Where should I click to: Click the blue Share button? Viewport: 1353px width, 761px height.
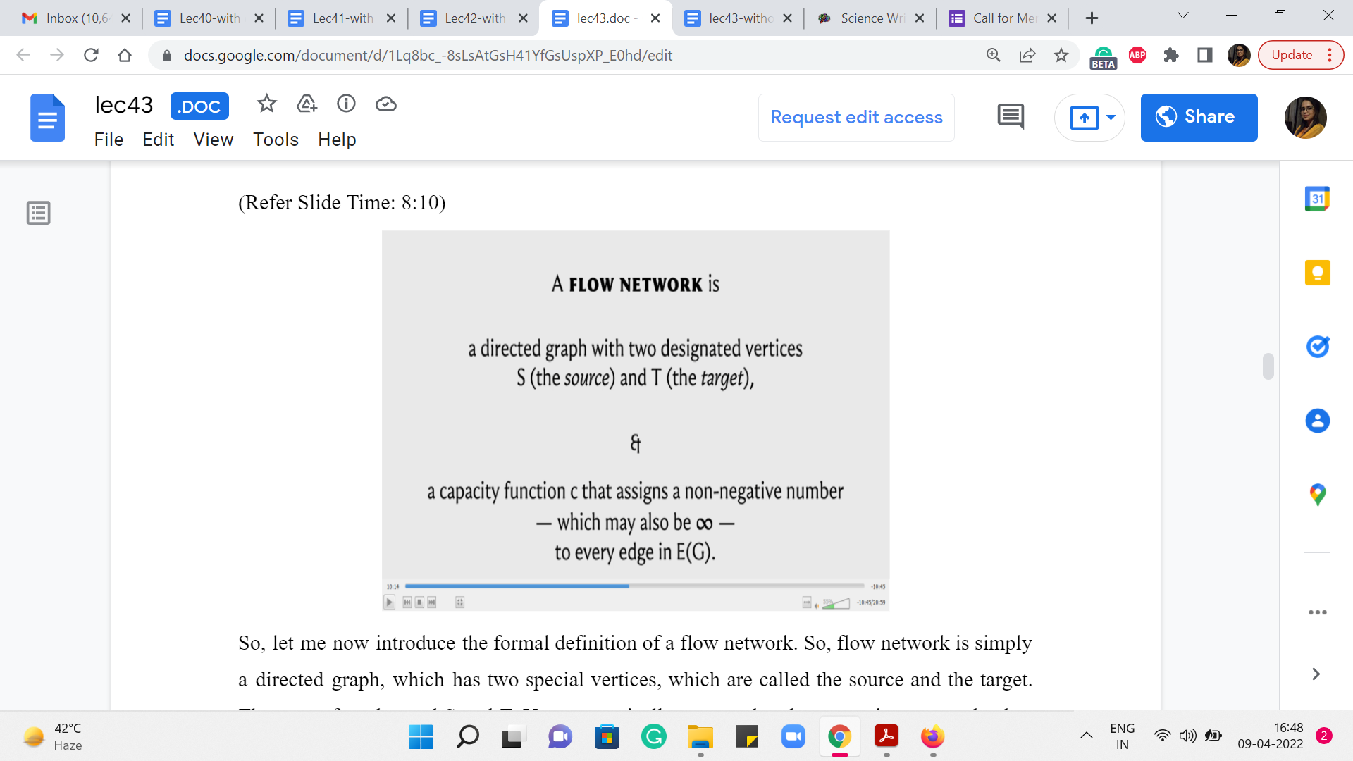pos(1199,118)
